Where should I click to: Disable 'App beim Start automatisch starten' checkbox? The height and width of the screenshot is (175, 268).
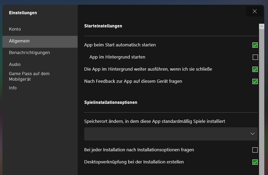pyautogui.click(x=255, y=45)
